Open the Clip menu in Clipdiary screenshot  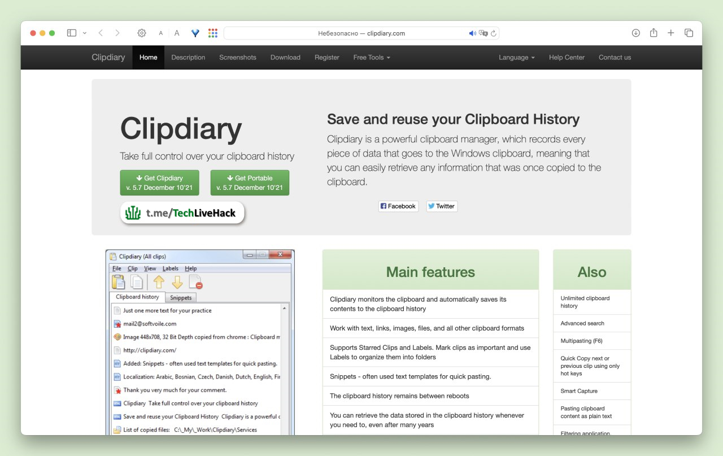pos(133,268)
